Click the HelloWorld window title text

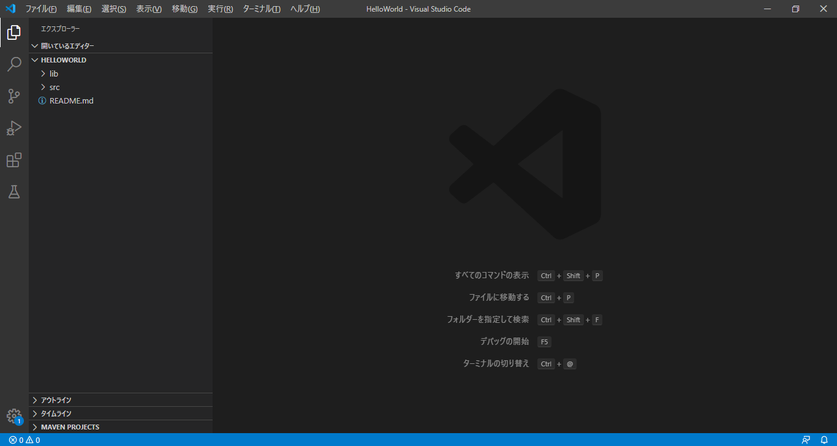(418, 9)
